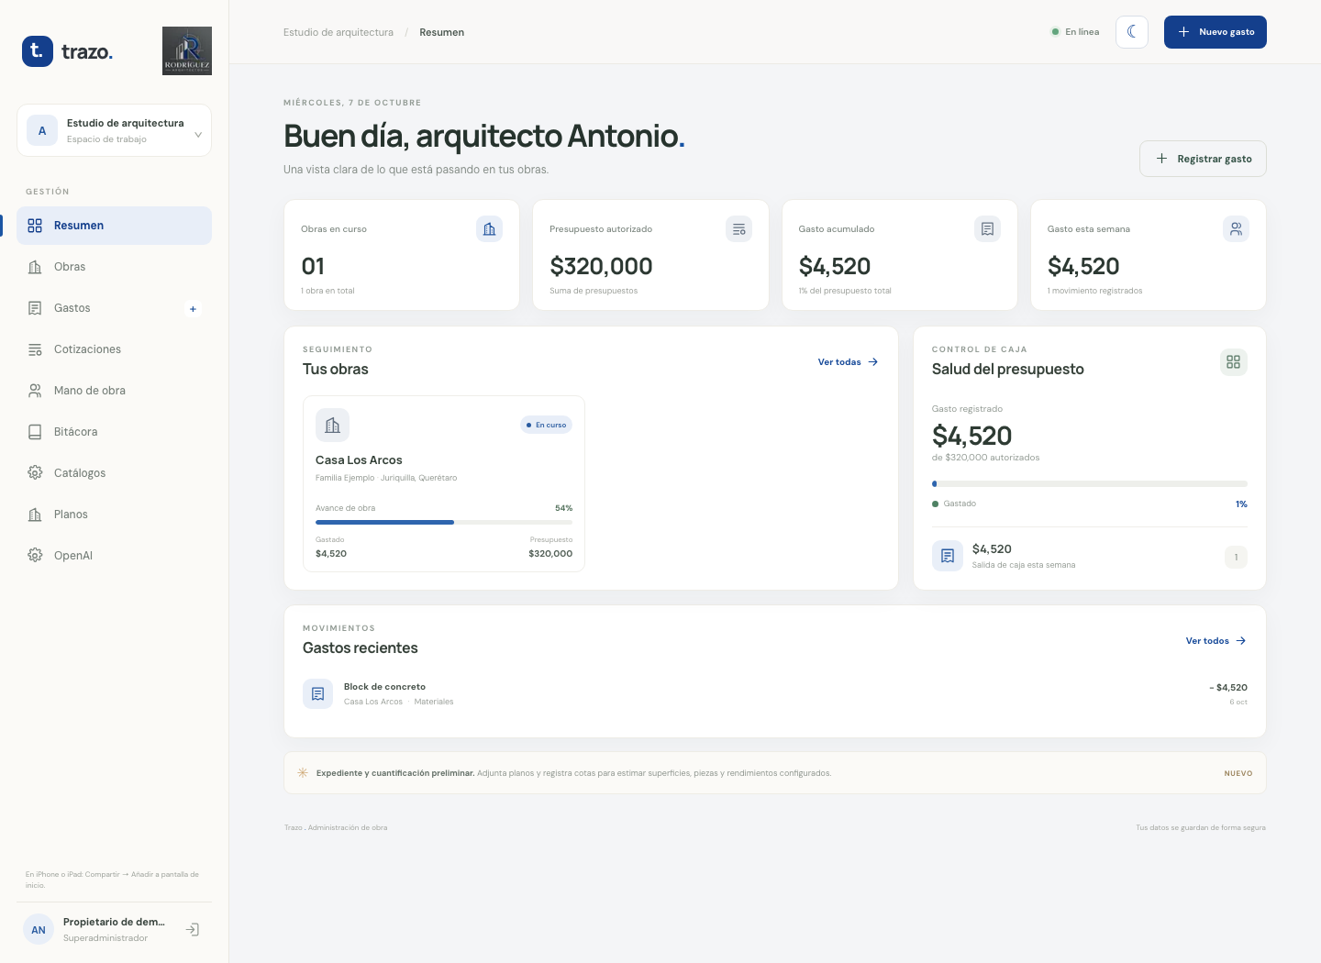Image resolution: width=1321 pixels, height=963 pixels.
Task: Select Catálogos in the sidebar
Action: pos(114,473)
